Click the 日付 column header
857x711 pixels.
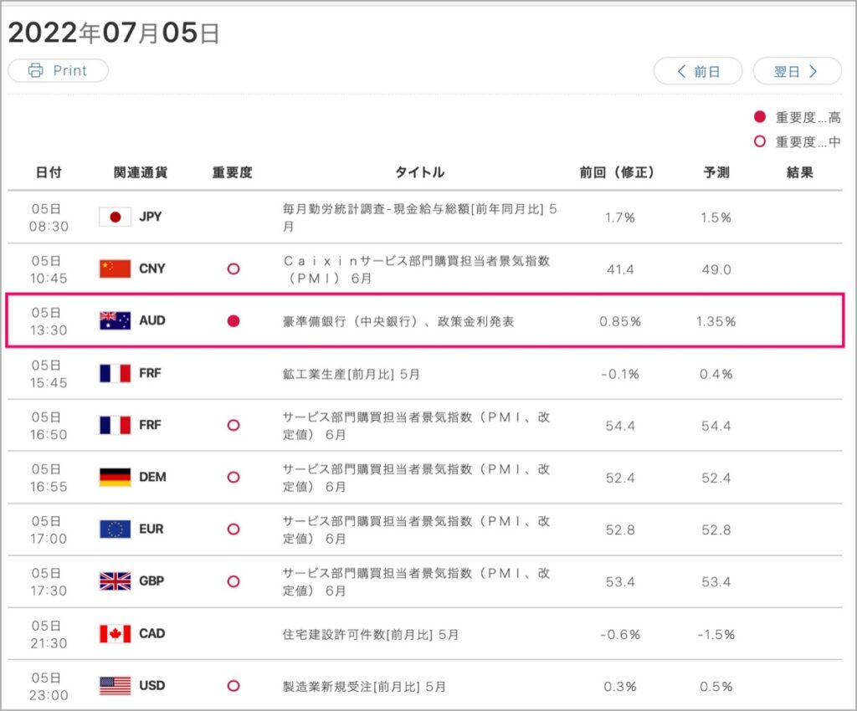(x=49, y=172)
